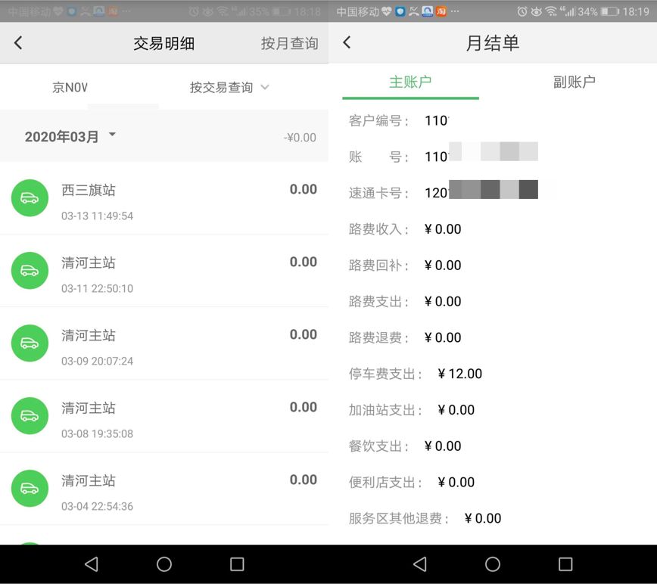Tap the 按月查询 link
The height and width of the screenshot is (584, 657).
(x=289, y=43)
